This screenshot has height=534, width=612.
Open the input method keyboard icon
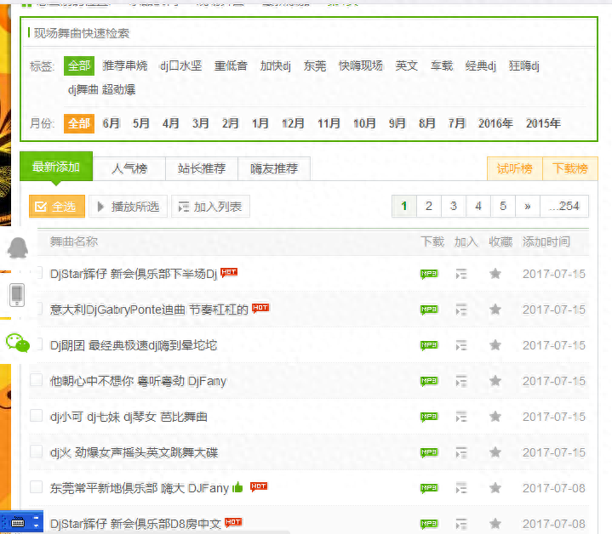click(18, 521)
